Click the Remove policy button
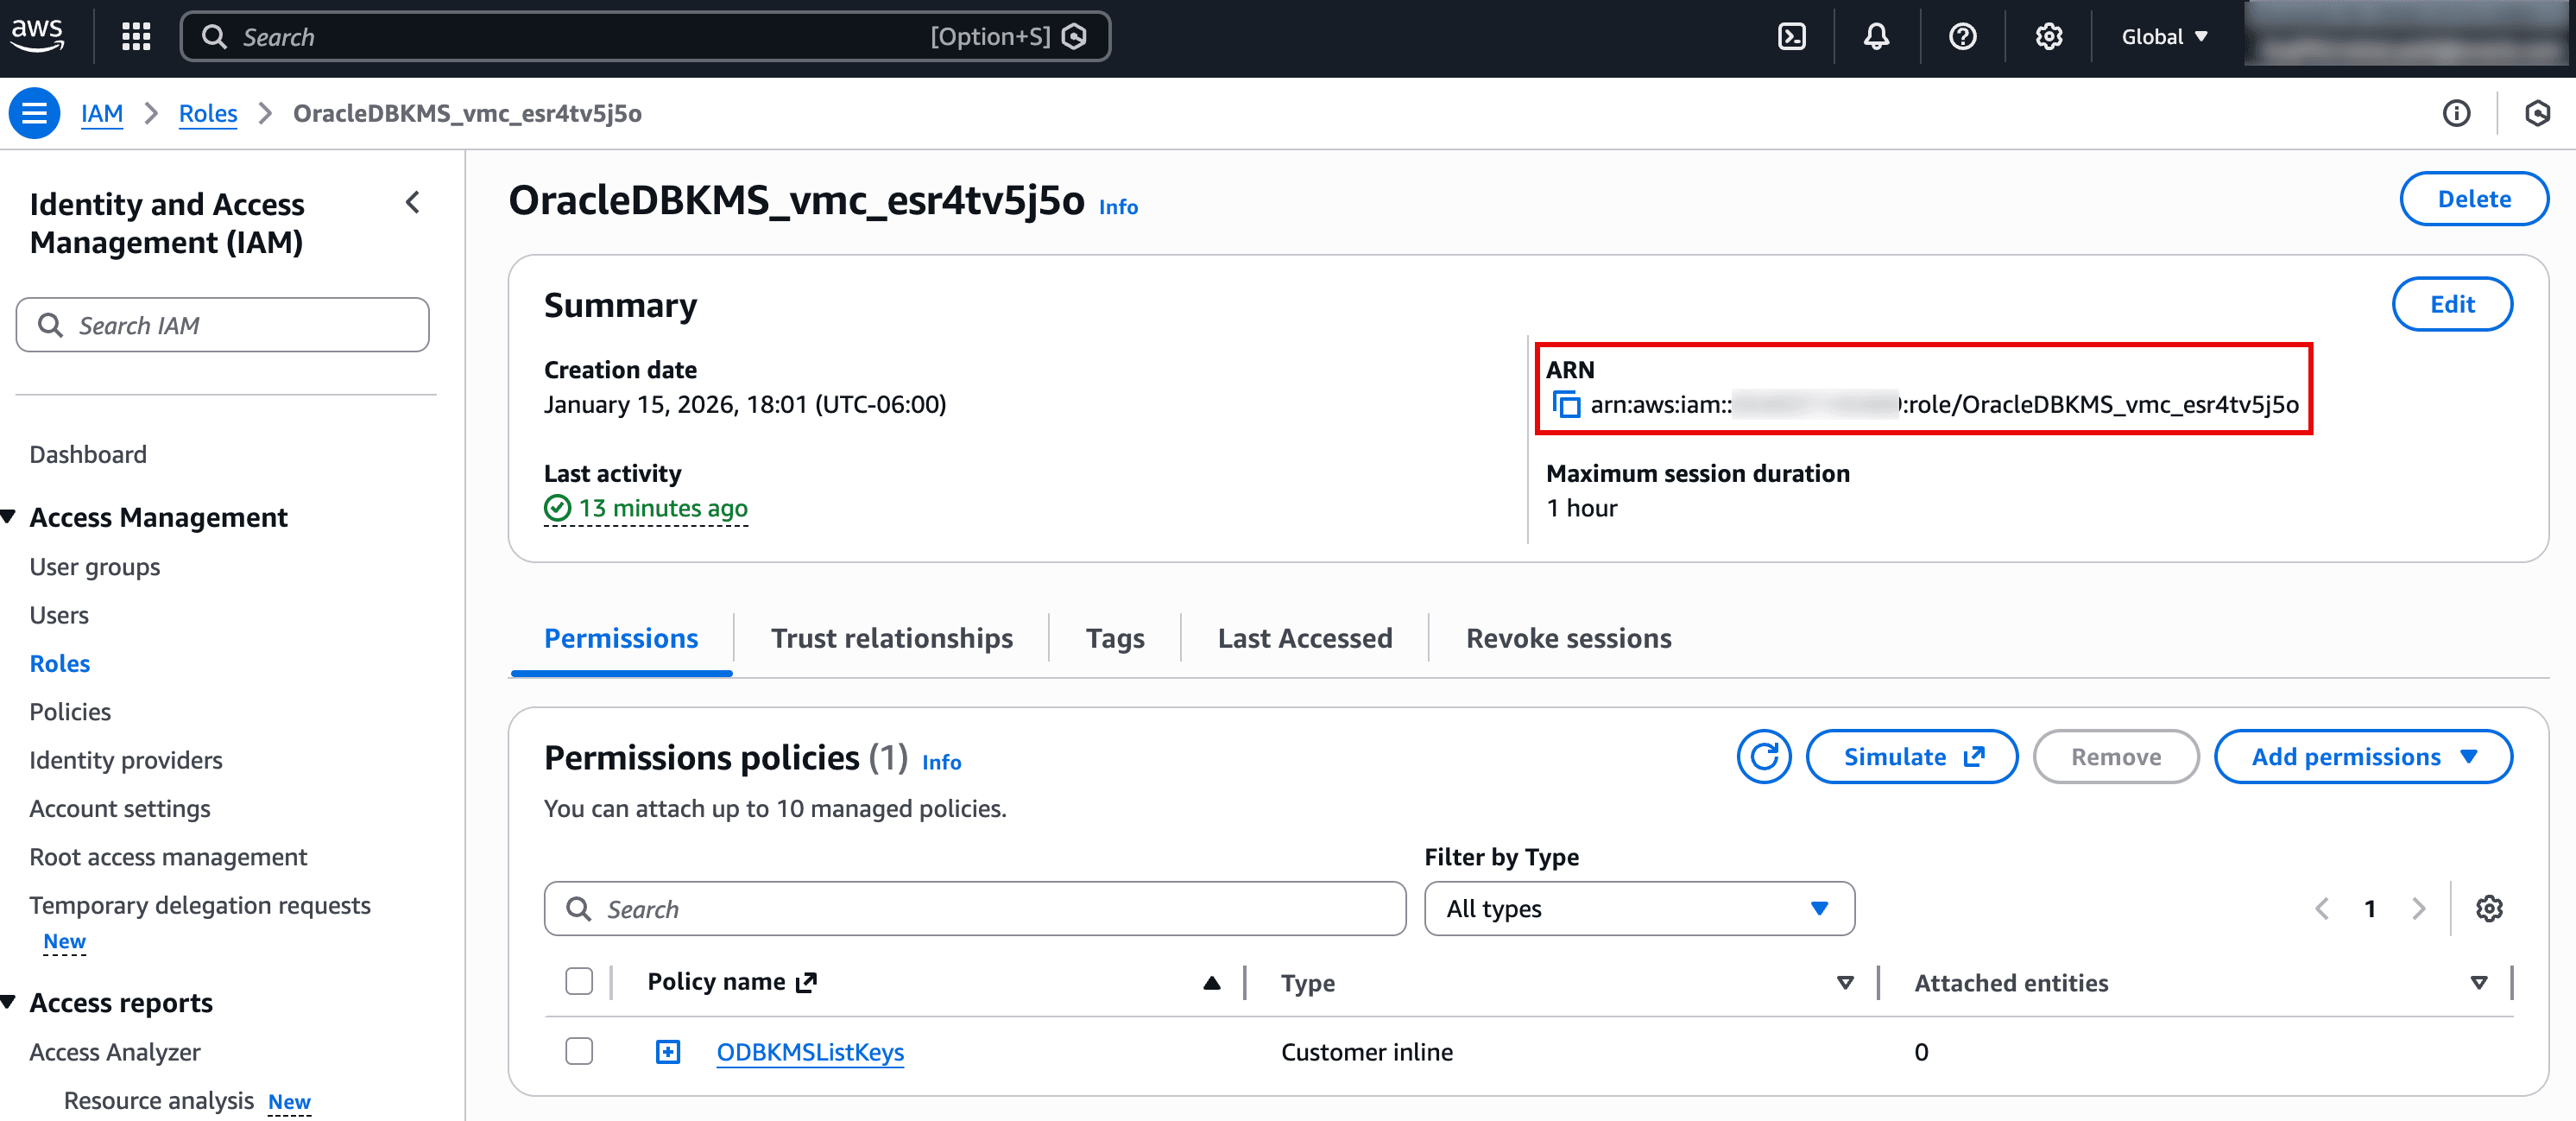 click(x=2115, y=756)
